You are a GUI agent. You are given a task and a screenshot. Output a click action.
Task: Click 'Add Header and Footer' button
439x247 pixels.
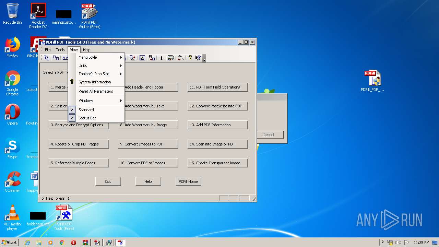point(151,87)
